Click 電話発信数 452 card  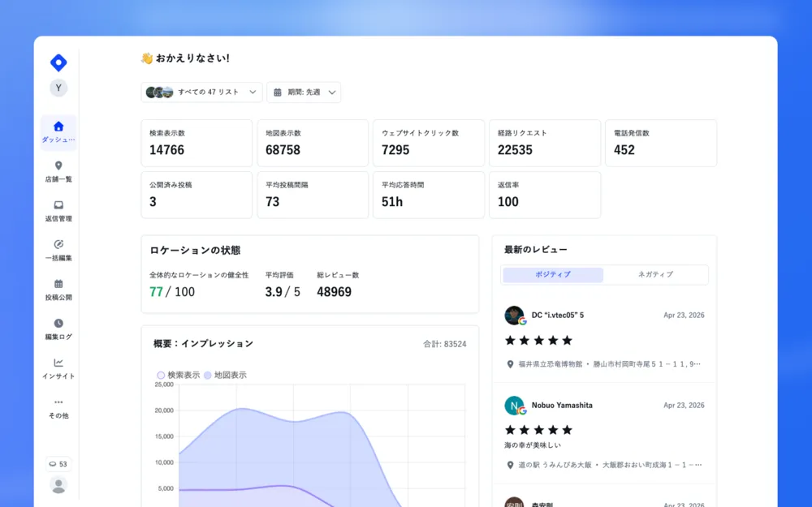(661, 144)
